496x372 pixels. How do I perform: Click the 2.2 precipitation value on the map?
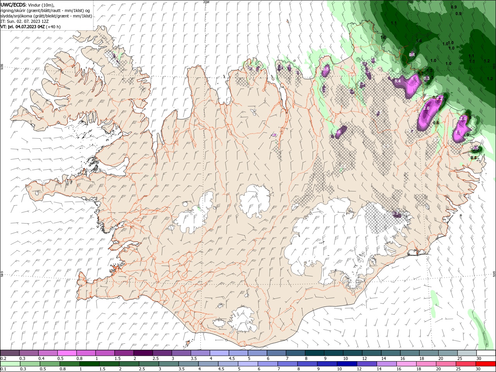point(439,99)
